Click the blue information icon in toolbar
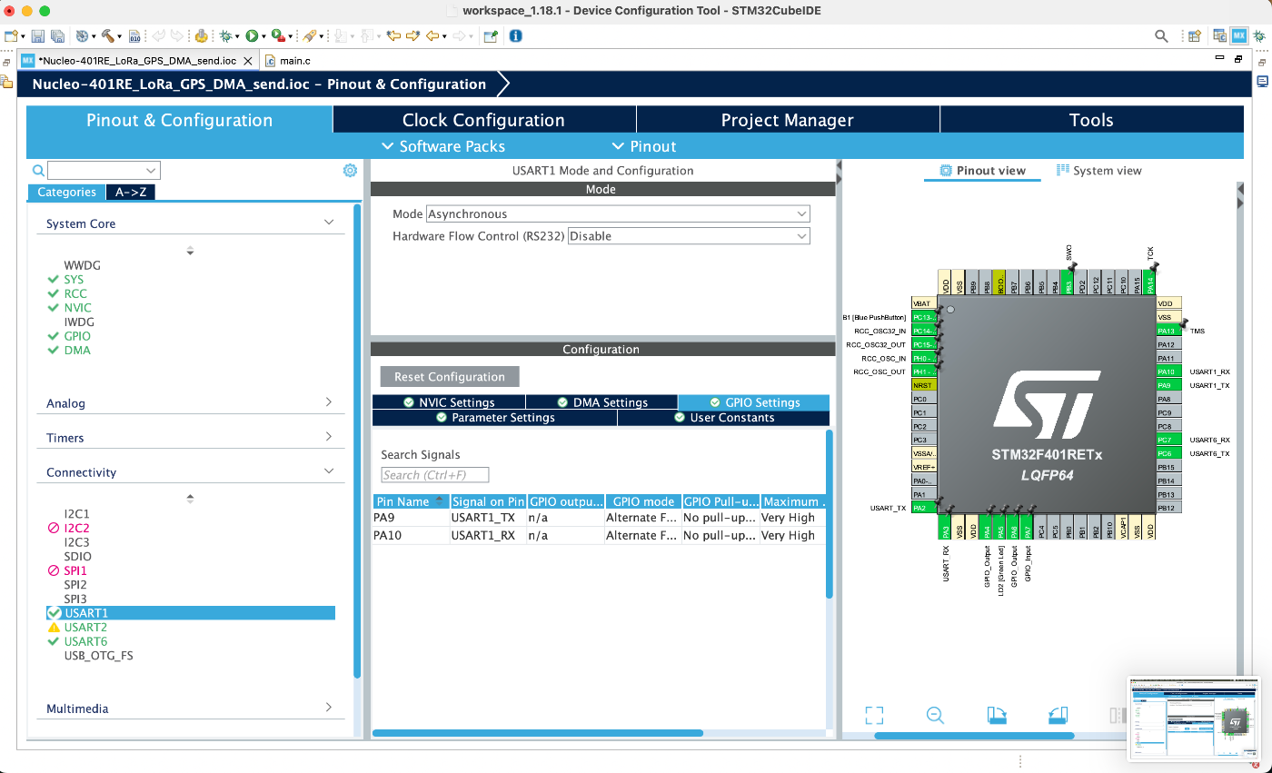Screen dimensions: 1272x773 click(515, 36)
